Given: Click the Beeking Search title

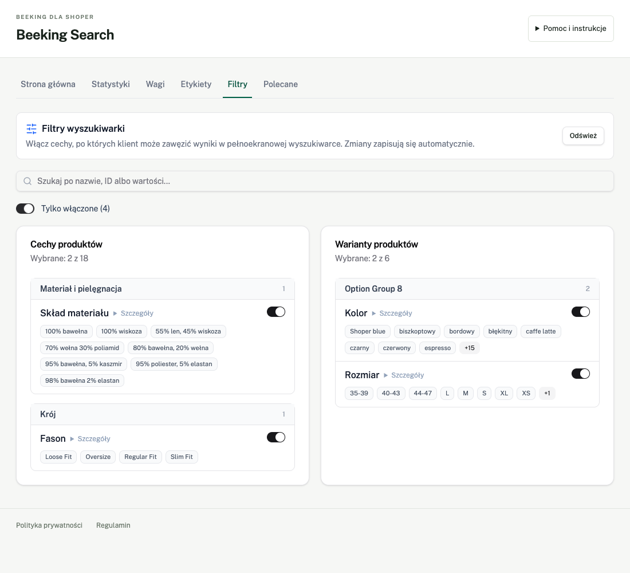Looking at the screenshot, I should [x=65, y=35].
